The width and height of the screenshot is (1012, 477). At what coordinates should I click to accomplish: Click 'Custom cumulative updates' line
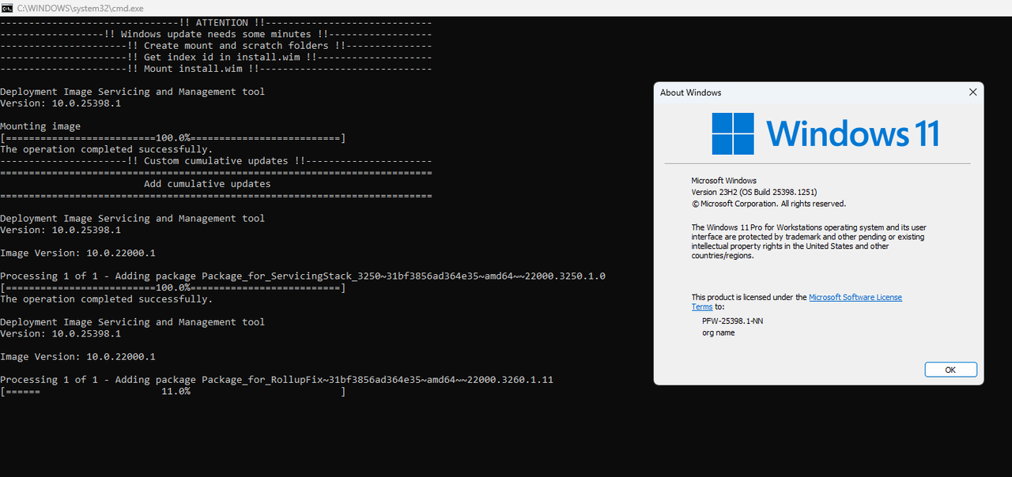tap(216, 161)
